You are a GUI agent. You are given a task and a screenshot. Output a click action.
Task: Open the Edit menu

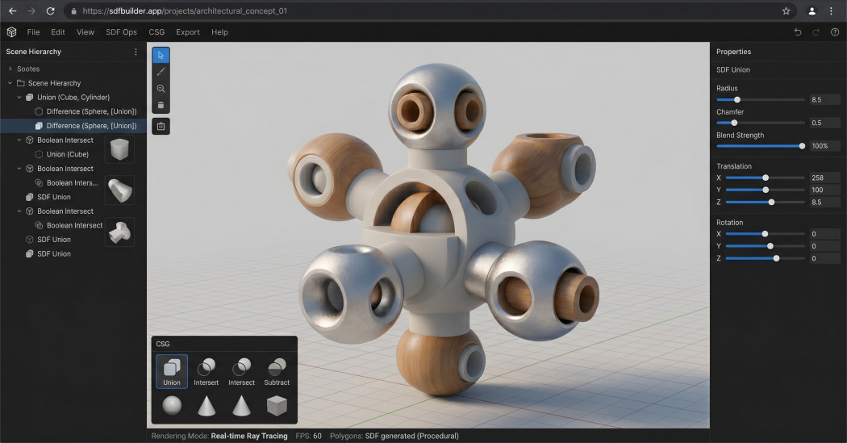(58, 32)
